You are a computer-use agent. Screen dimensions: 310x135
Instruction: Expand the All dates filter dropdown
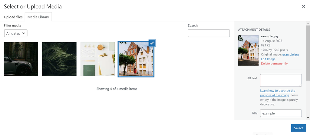click(16, 33)
